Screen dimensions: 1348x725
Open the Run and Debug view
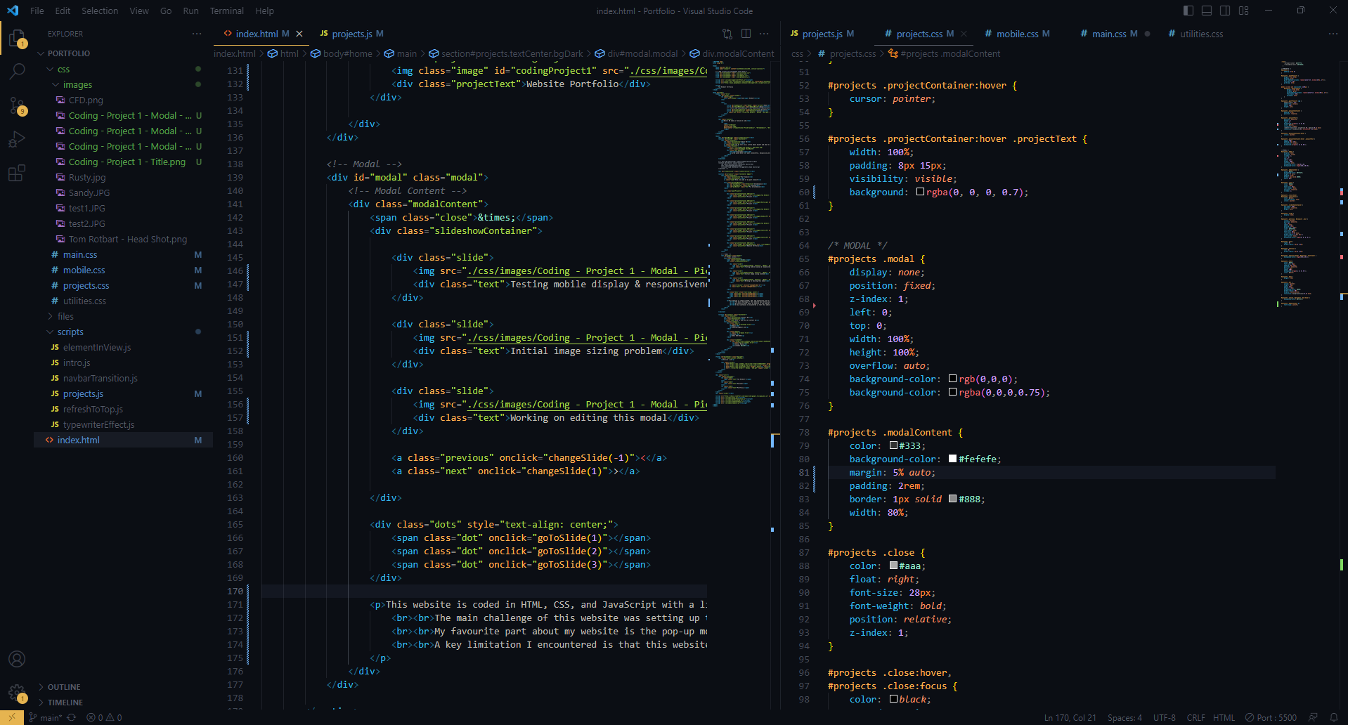point(17,139)
